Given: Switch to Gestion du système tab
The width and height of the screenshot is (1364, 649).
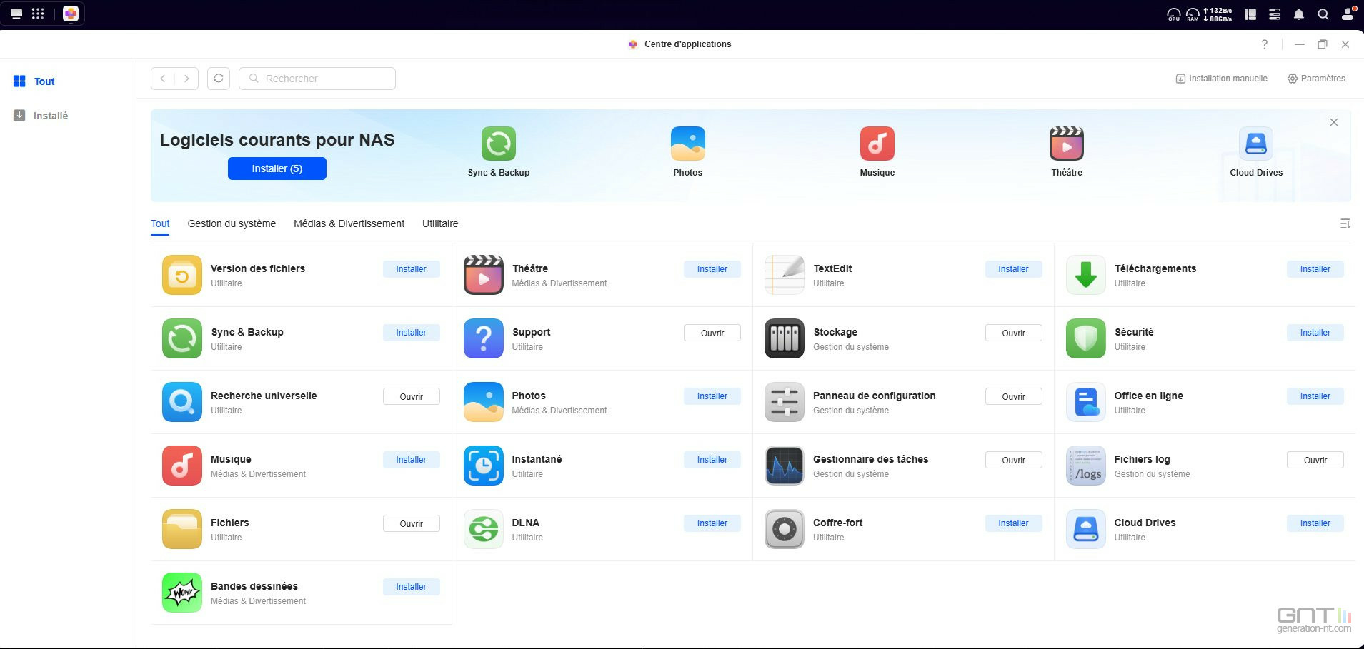Looking at the screenshot, I should click(x=232, y=224).
